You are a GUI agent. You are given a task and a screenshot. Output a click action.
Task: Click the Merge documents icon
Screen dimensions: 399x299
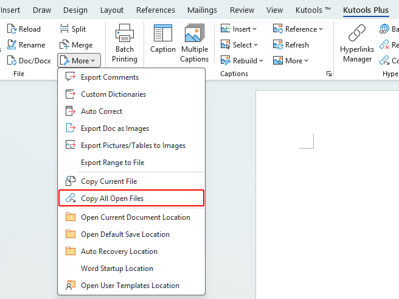(x=64, y=45)
